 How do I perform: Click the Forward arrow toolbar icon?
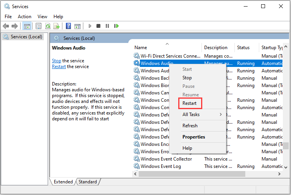15,26
